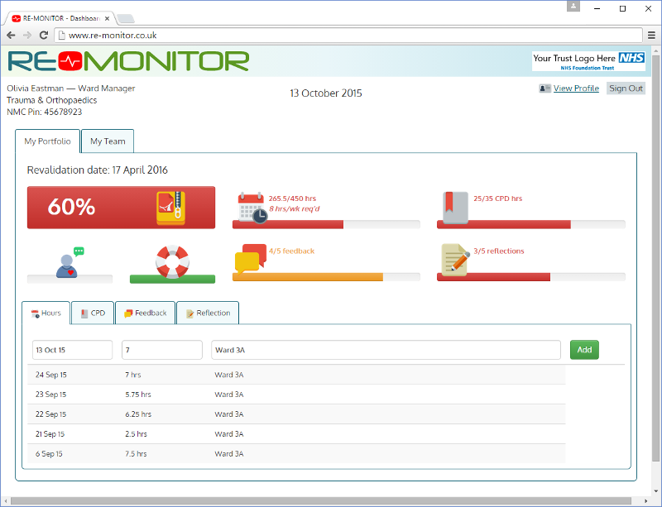The height and width of the screenshot is (507, 662).
Task: Click the Revalidation date text
Action: 98,170
